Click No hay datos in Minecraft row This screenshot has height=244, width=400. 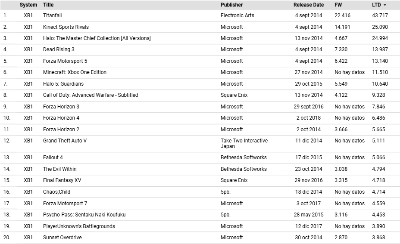click(350, 72)
